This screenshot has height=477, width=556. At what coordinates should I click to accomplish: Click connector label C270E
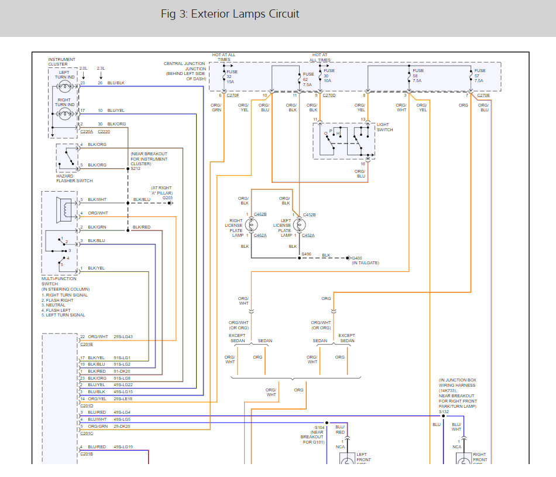pos(483,96)
